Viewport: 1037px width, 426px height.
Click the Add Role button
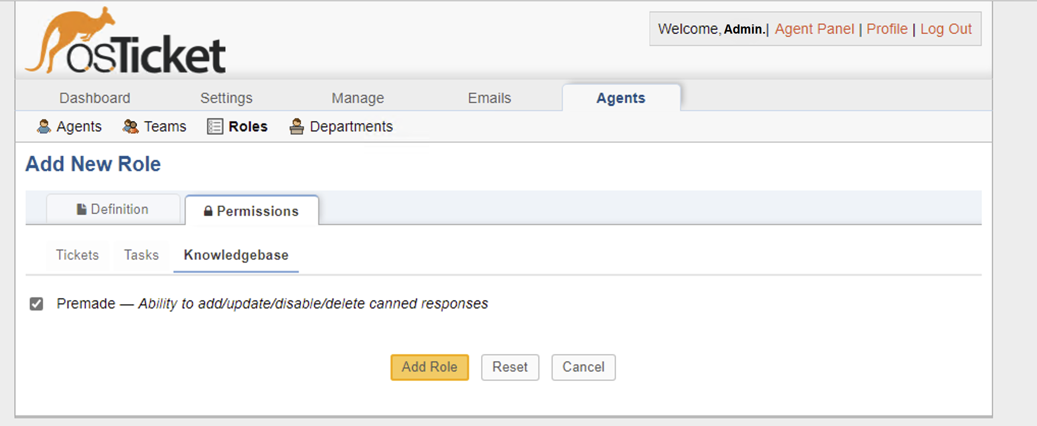pyautogui.click(x=430, y=367)
